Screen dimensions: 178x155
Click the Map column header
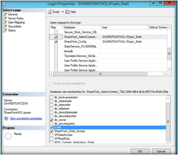56,27
